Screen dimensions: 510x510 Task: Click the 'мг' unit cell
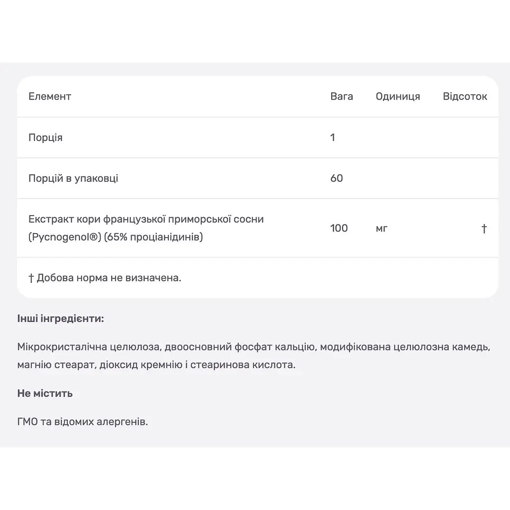382,229
